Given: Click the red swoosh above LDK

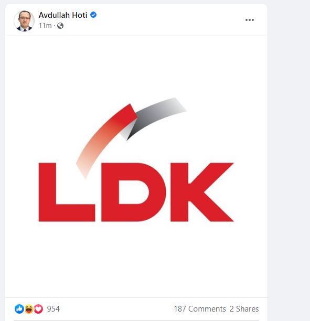Looking at the screenshot, I should 106,139.
